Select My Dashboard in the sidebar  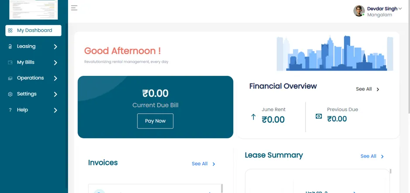(x=34, y=30)
